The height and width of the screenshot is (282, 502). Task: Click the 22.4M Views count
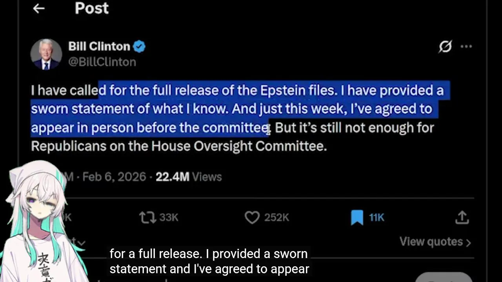(x=189, y=177)
